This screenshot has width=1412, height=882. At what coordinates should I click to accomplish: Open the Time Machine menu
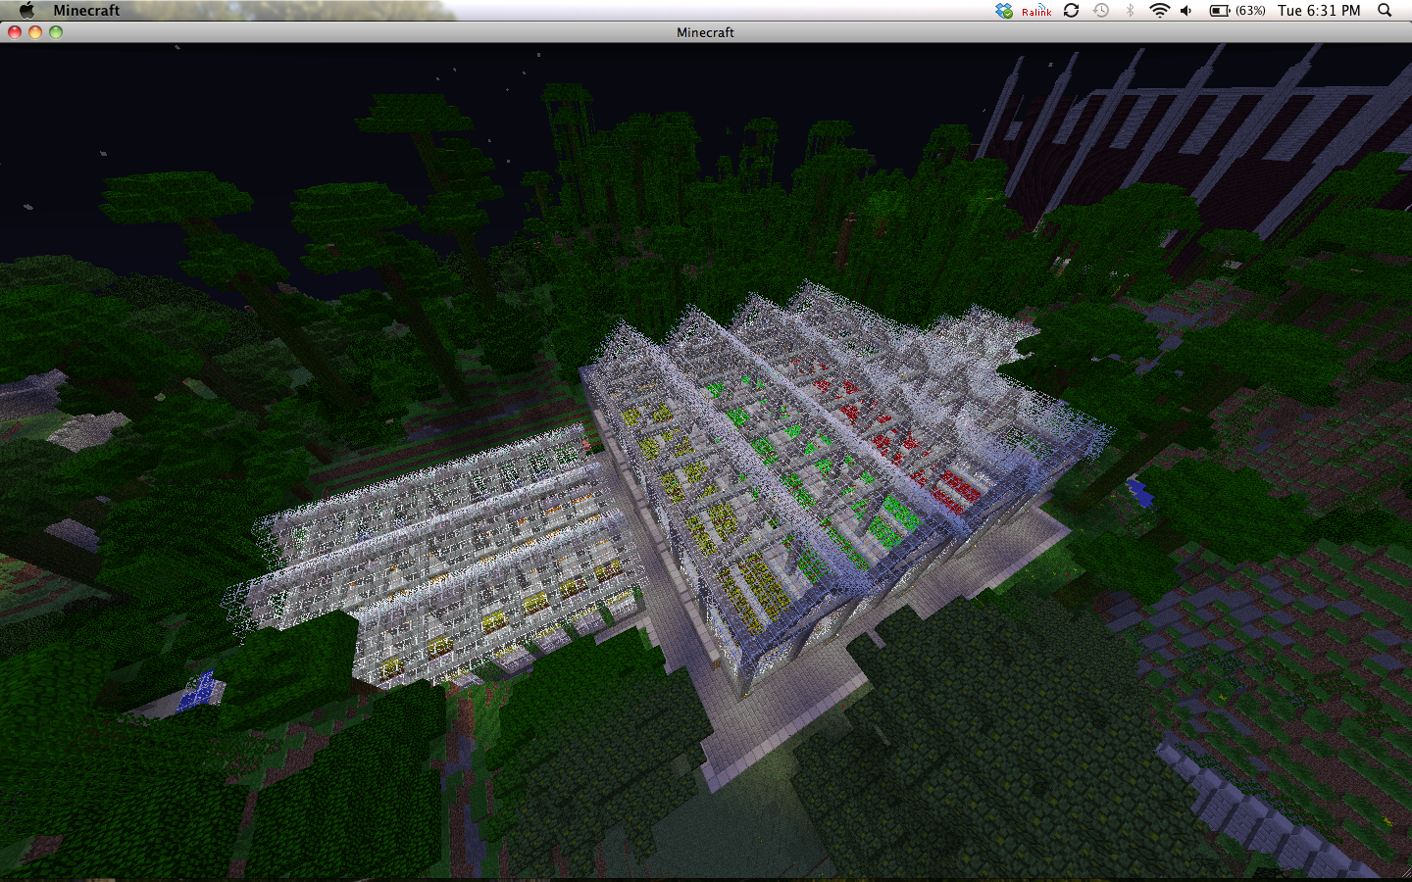tap(1101, 10)
